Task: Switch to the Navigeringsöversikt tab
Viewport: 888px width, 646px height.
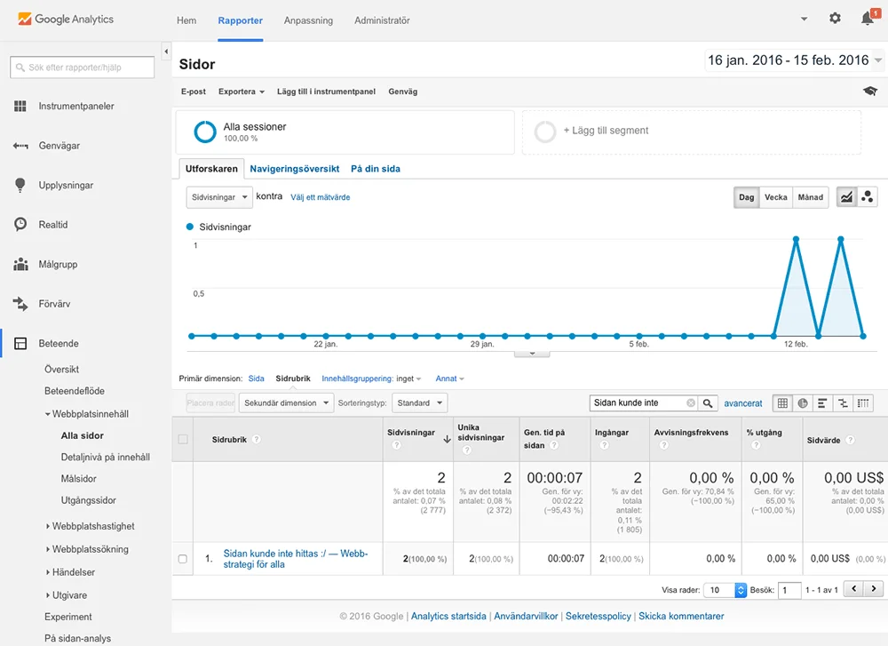Action: pyautogui.click(x=294, y=169)
